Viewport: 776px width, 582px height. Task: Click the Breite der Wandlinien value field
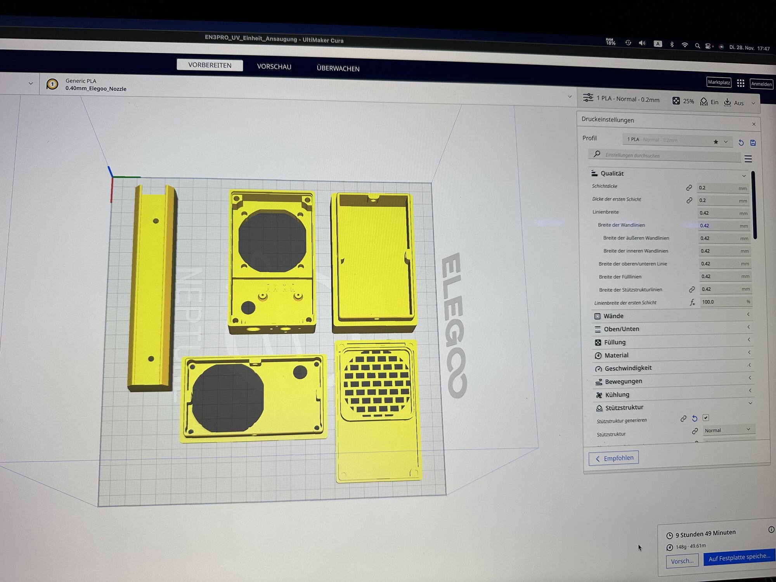coord(724,225)
